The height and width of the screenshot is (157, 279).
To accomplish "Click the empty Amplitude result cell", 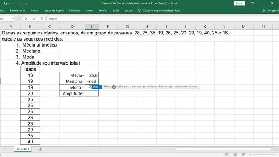I will click(x=92, y=93).
